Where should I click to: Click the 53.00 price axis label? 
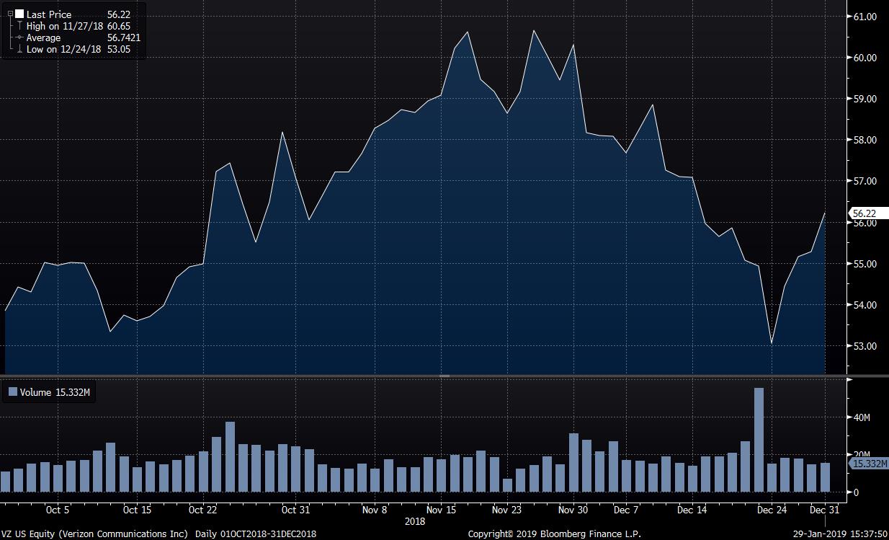[865, 346]
